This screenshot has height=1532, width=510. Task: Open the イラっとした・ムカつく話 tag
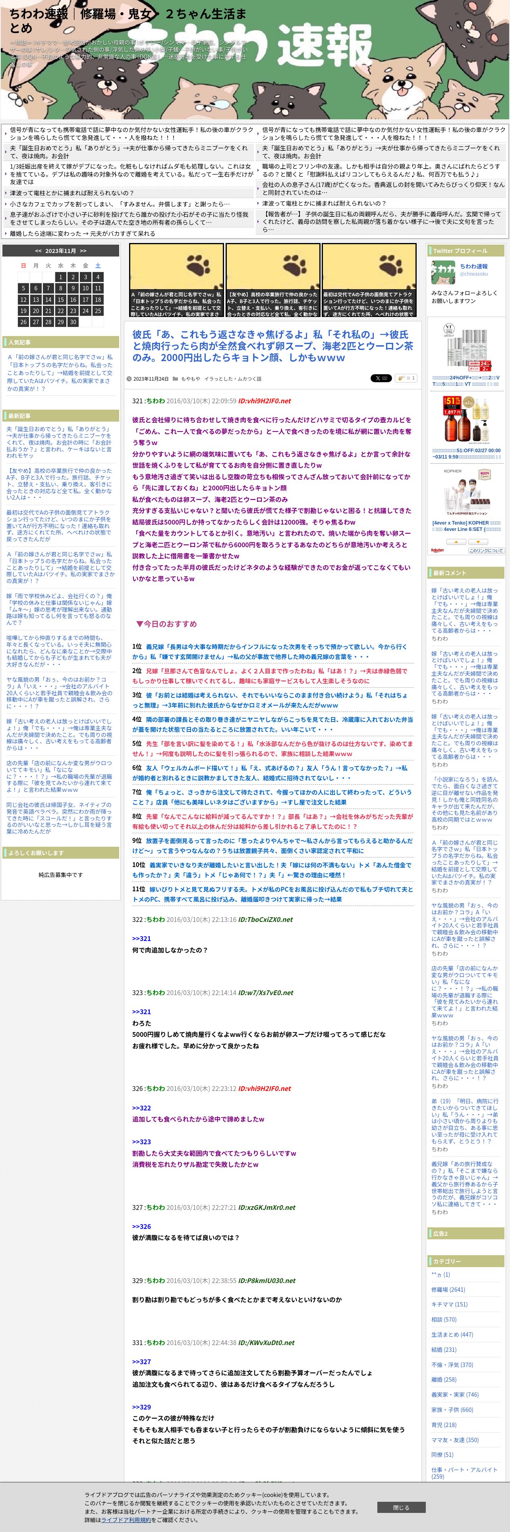233,379
